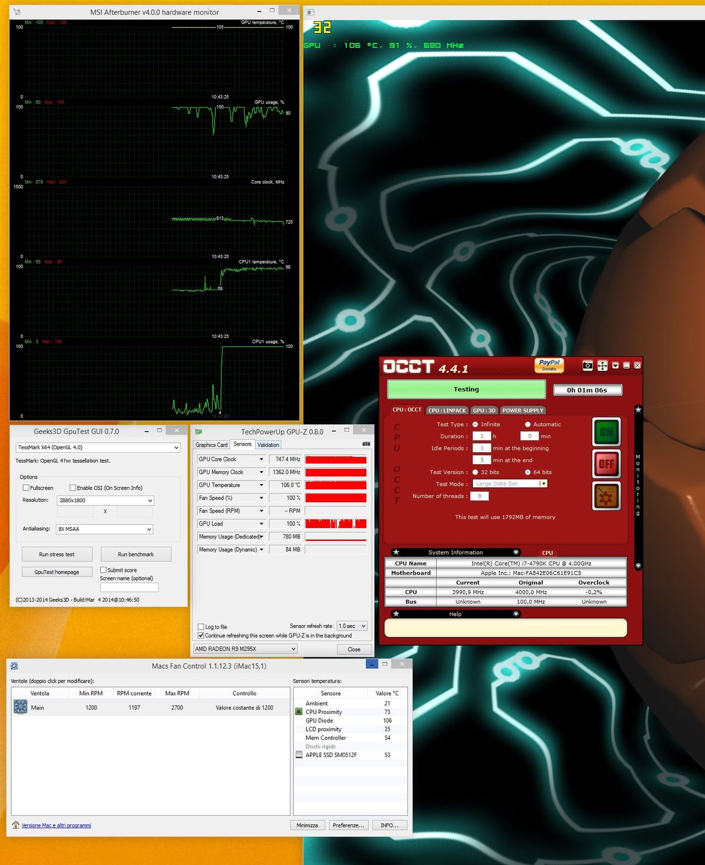705x865 pixels.
Task: Toggle Enable OSI checkbox in GpuTest
Action: tap(73, 488)
